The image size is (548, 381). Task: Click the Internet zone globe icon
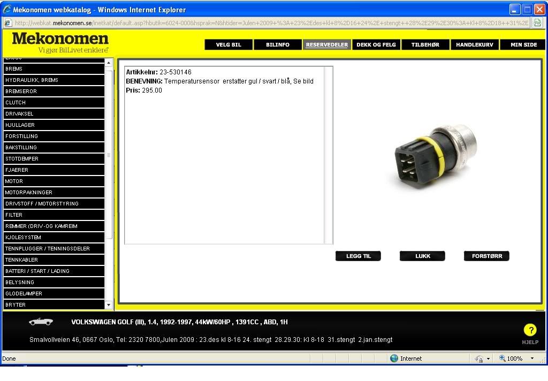394,359
